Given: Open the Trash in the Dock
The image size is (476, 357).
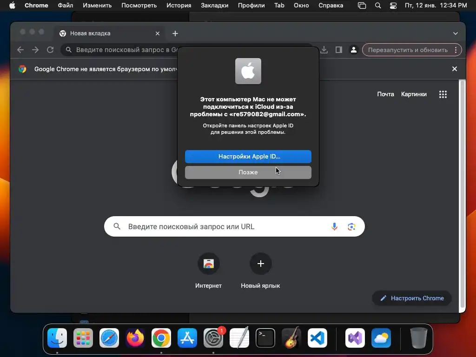Looking at the screenshot, I should (x=419, y=338).
